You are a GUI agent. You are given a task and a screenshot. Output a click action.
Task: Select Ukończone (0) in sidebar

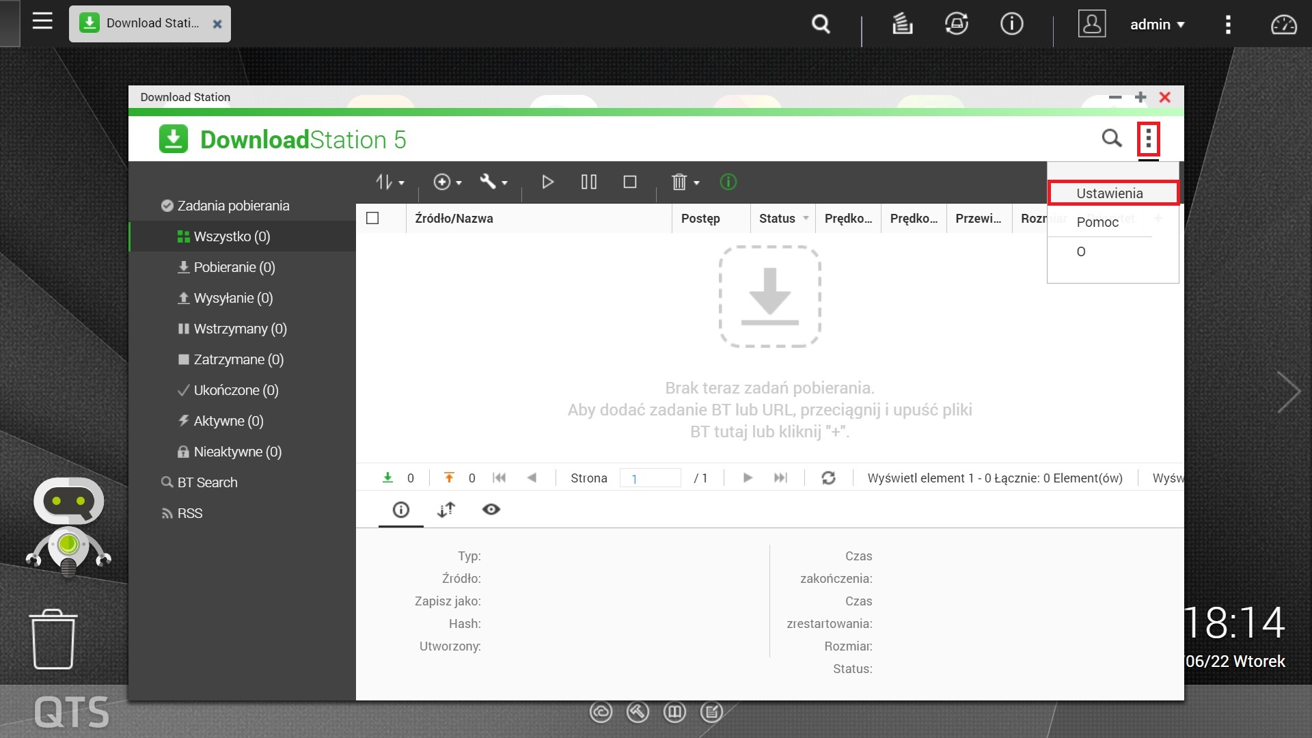[242, 390]
